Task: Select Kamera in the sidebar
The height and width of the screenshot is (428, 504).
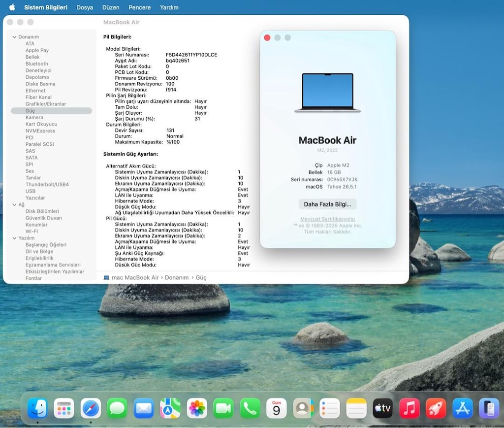Action: [34, 117]
